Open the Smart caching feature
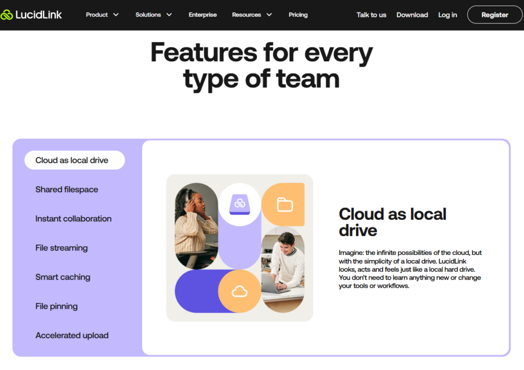Image resolution: width=524 pixels, height=370 pixels. pyautogui.click(x=63, y=277)
